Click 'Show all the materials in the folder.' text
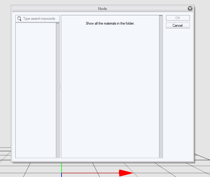210x177 pixels. [110, 23]
